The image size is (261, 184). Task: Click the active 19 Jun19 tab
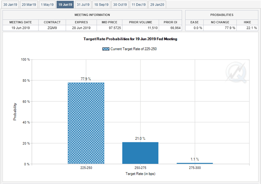pos(65,5)
